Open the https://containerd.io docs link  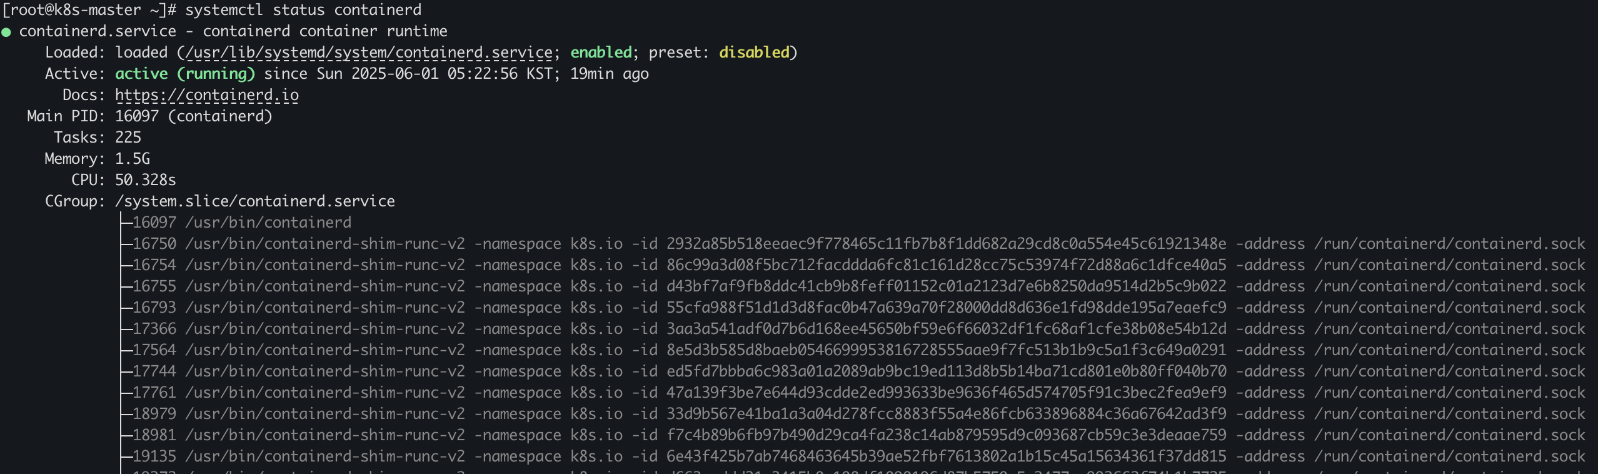[x=206, y=95]
